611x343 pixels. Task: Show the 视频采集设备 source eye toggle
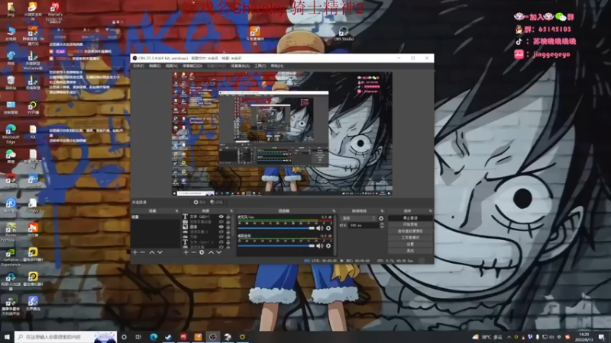tap(221, 222)
